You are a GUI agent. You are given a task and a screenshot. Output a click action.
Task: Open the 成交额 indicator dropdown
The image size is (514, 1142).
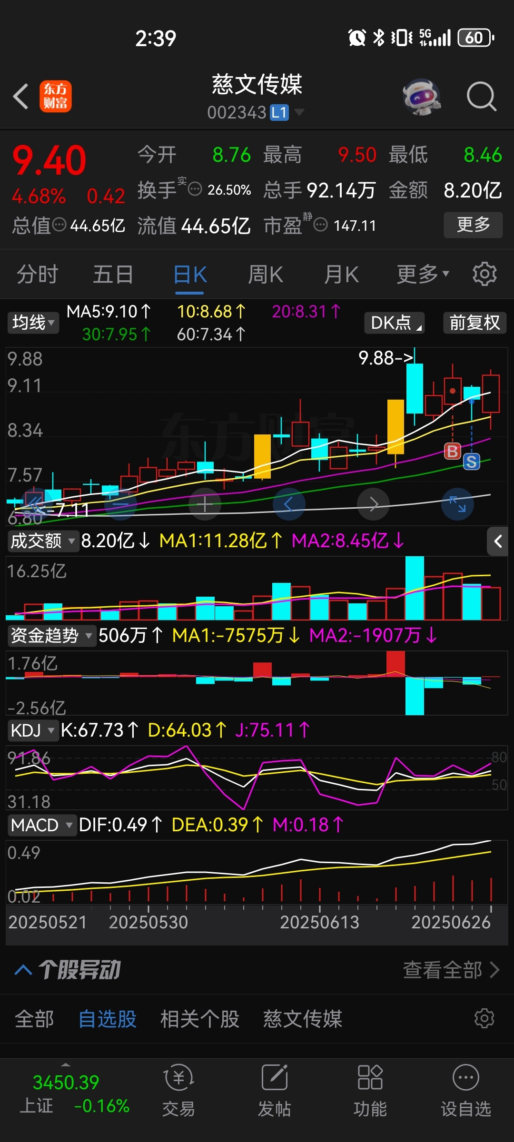tap(43, 541)
